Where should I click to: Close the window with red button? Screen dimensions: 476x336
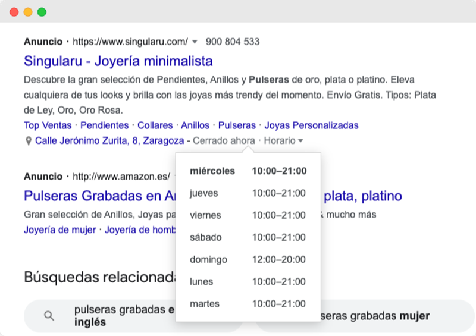tap(14, 12)
